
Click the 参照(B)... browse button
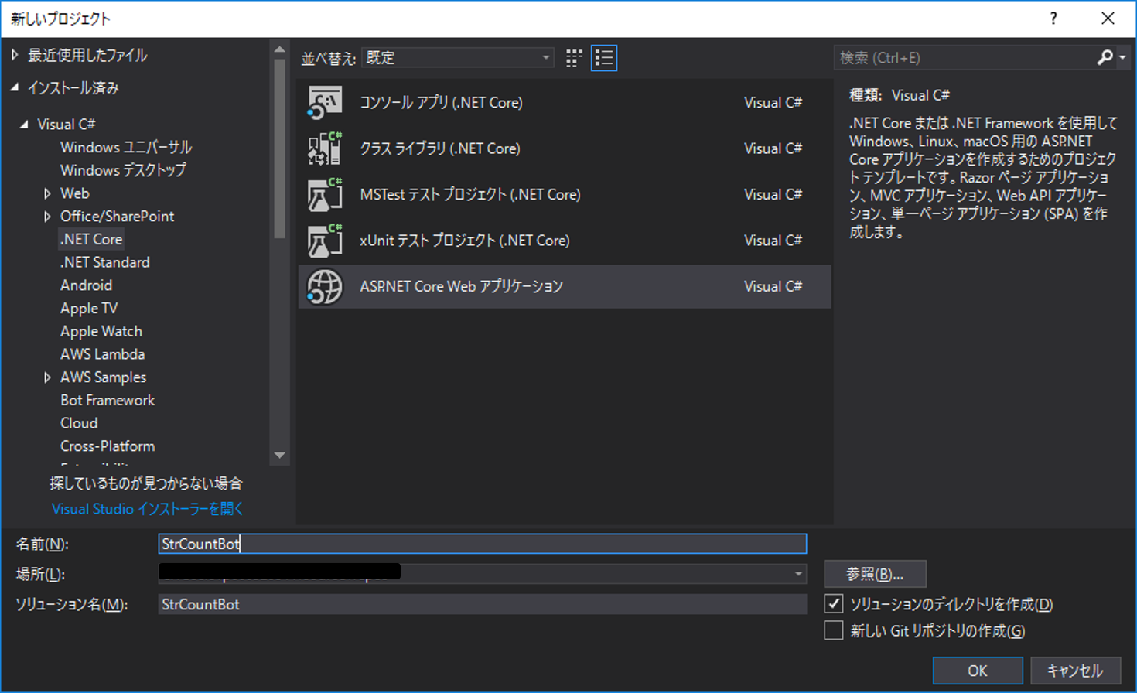(874, 573)
